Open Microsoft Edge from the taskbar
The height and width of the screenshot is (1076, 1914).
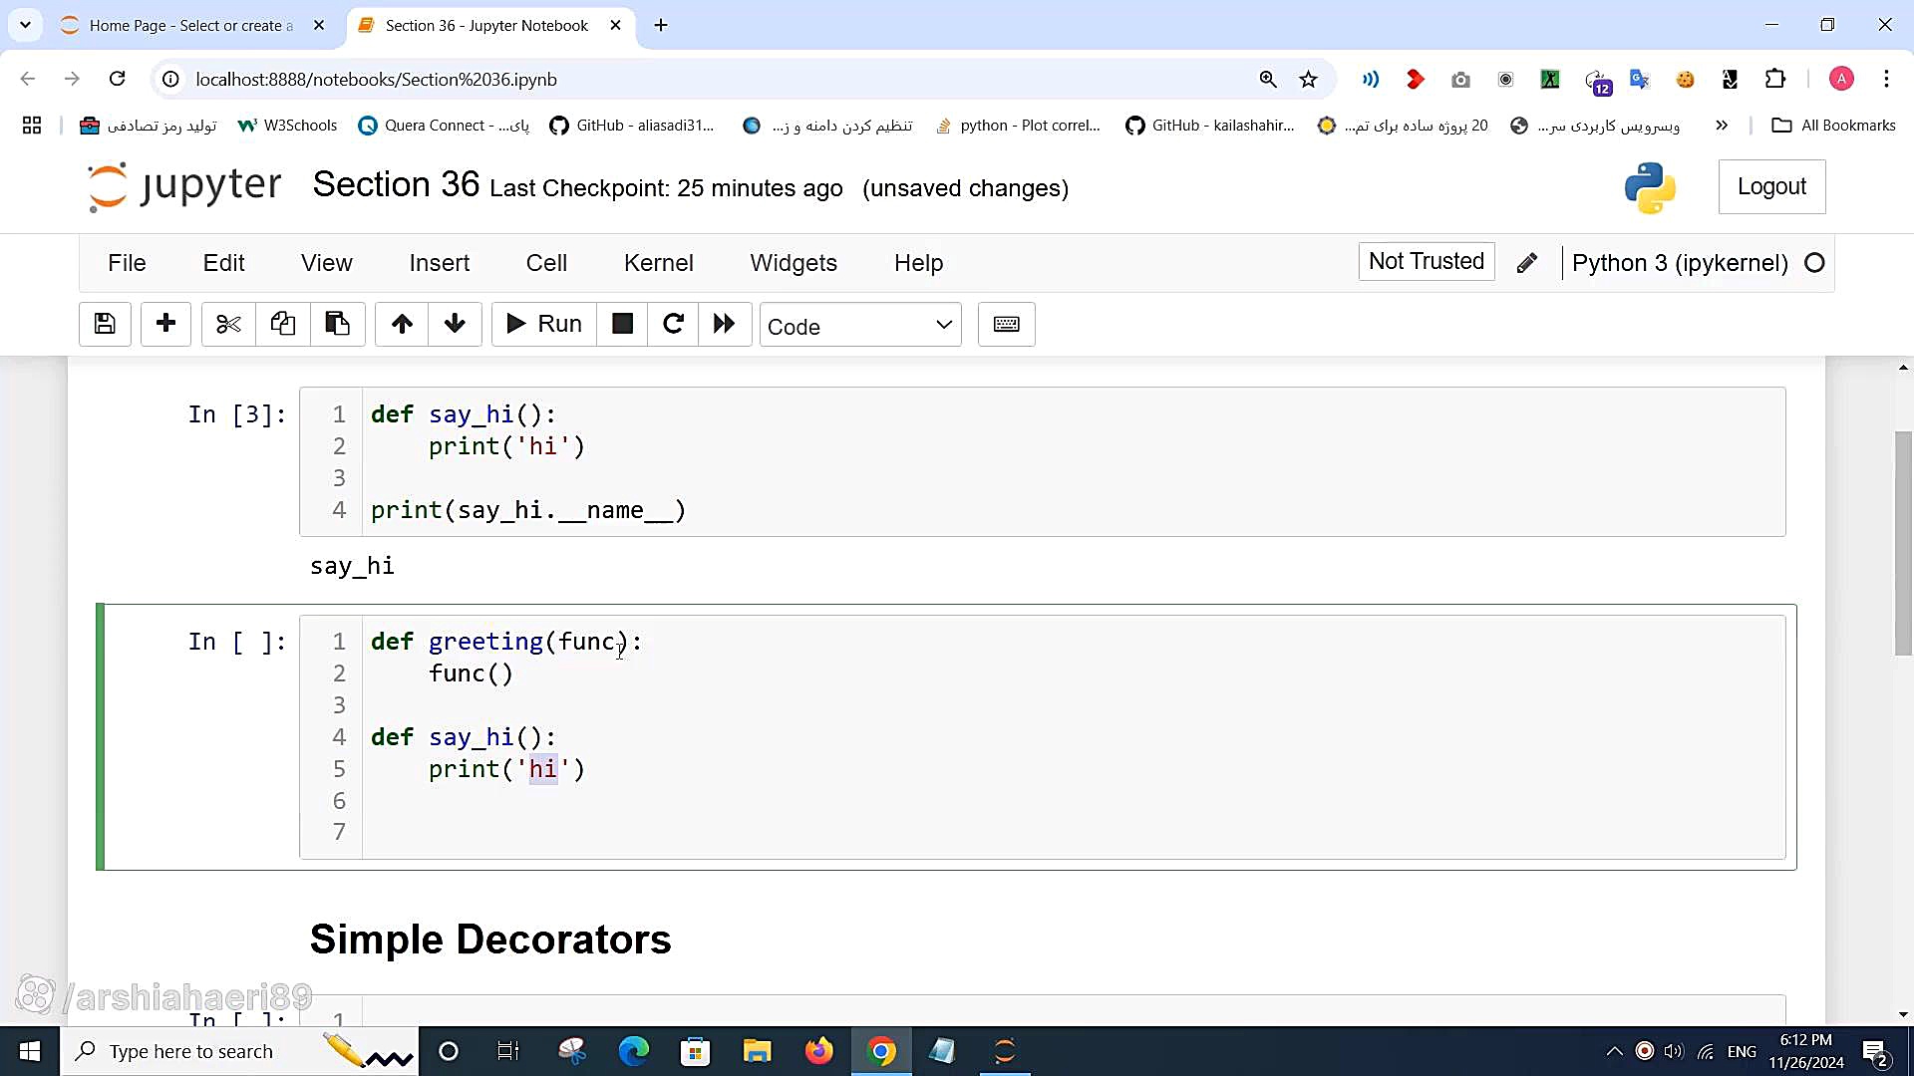tap(633, 1051)
